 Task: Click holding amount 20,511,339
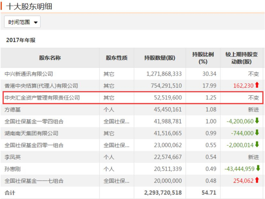pos(168,169)
